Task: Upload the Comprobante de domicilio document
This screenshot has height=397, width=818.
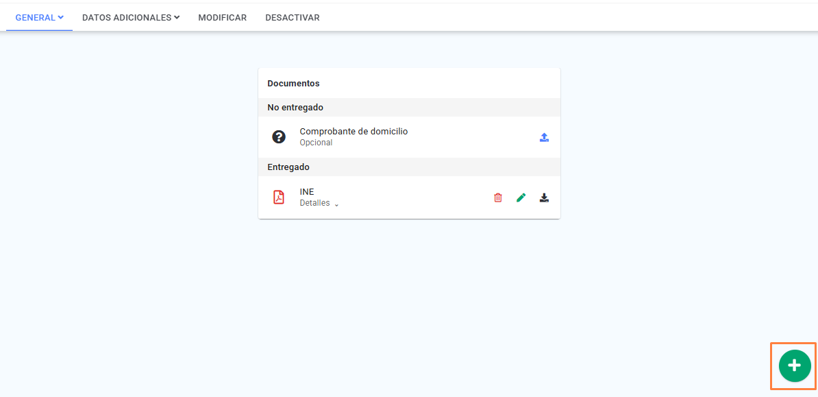Action: pyautogui.click(x=544, y=137)
